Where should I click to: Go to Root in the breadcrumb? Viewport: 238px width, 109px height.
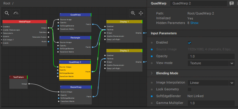(7, 3)
